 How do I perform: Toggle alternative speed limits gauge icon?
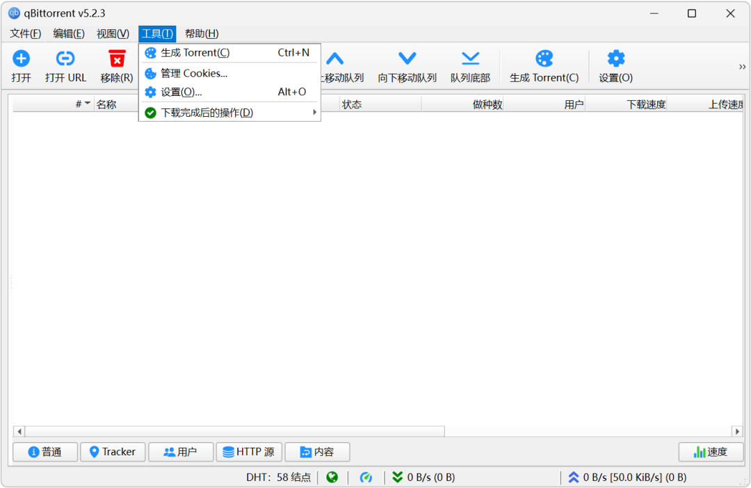tap(366, 478)
